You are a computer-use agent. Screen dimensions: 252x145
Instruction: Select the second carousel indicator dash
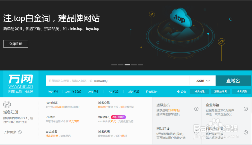[x=121, y=65]
